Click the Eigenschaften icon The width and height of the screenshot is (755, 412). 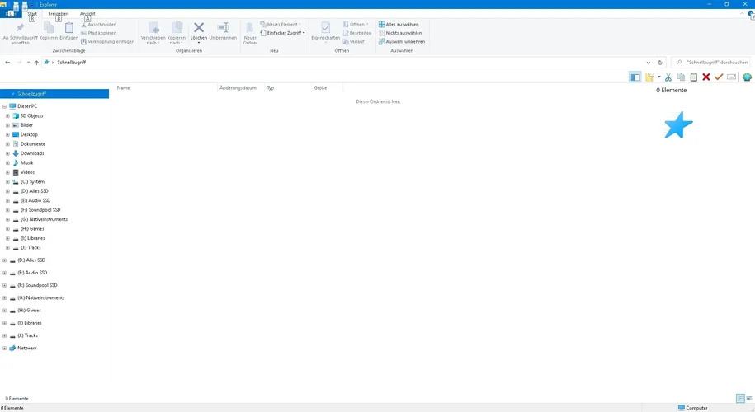325,28
